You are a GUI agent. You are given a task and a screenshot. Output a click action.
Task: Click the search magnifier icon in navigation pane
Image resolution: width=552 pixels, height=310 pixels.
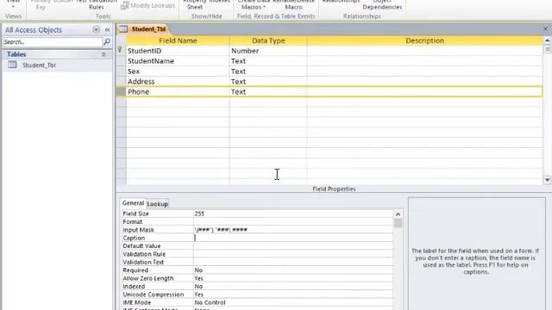point(107,42)
